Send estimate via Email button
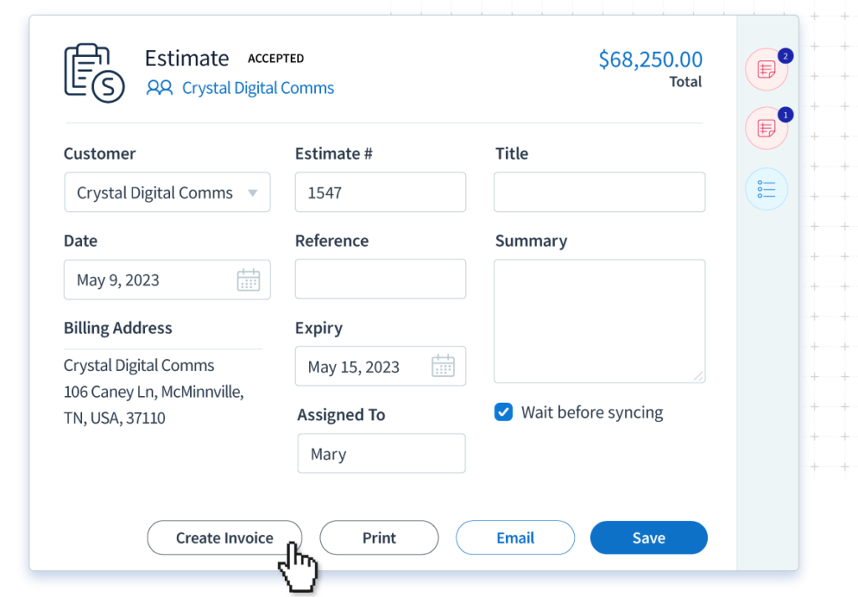The width and height of the screenshot is (858, 597). coord(514,538)
